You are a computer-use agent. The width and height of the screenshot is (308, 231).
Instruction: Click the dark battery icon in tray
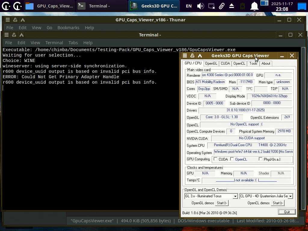click(x=242, y=6)
